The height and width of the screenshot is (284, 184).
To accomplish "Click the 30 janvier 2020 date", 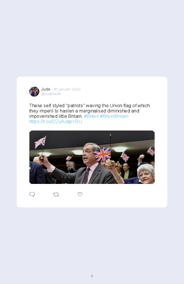I will tap(67, 89).
